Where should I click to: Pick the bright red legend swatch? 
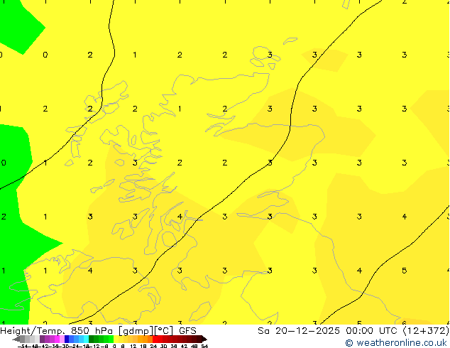coord(155,339)
